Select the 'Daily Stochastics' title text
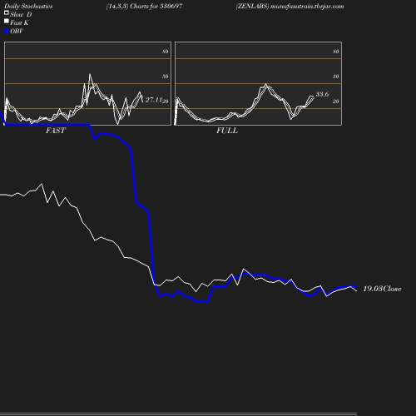416x416 pixels. click(28, 7)
